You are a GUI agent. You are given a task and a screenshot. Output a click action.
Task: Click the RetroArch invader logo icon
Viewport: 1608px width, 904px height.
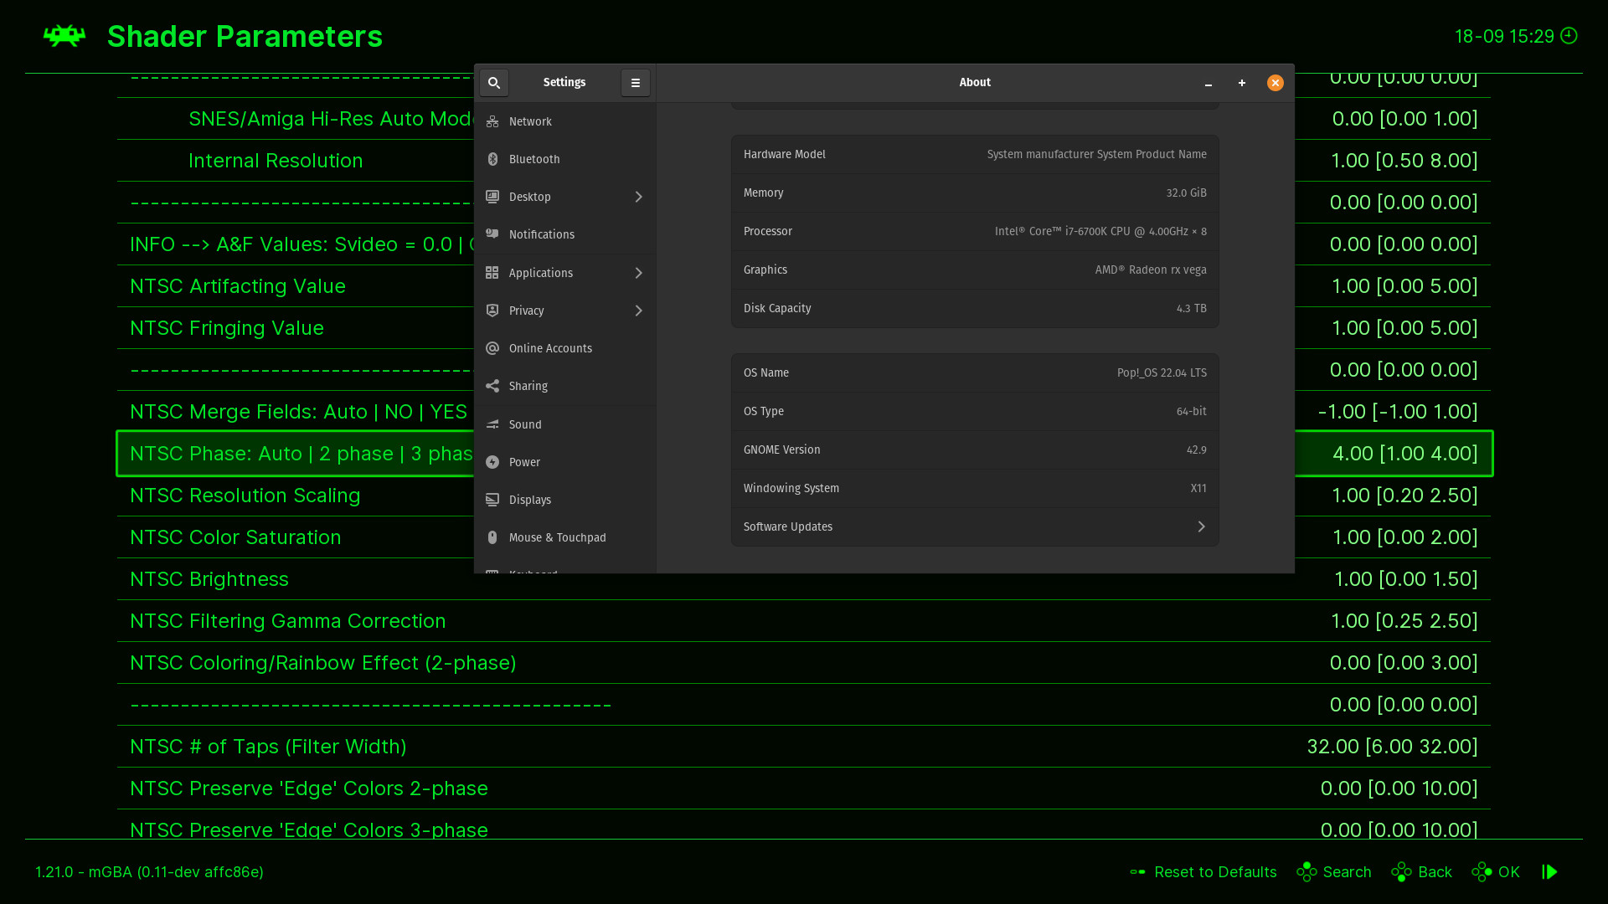64,36
